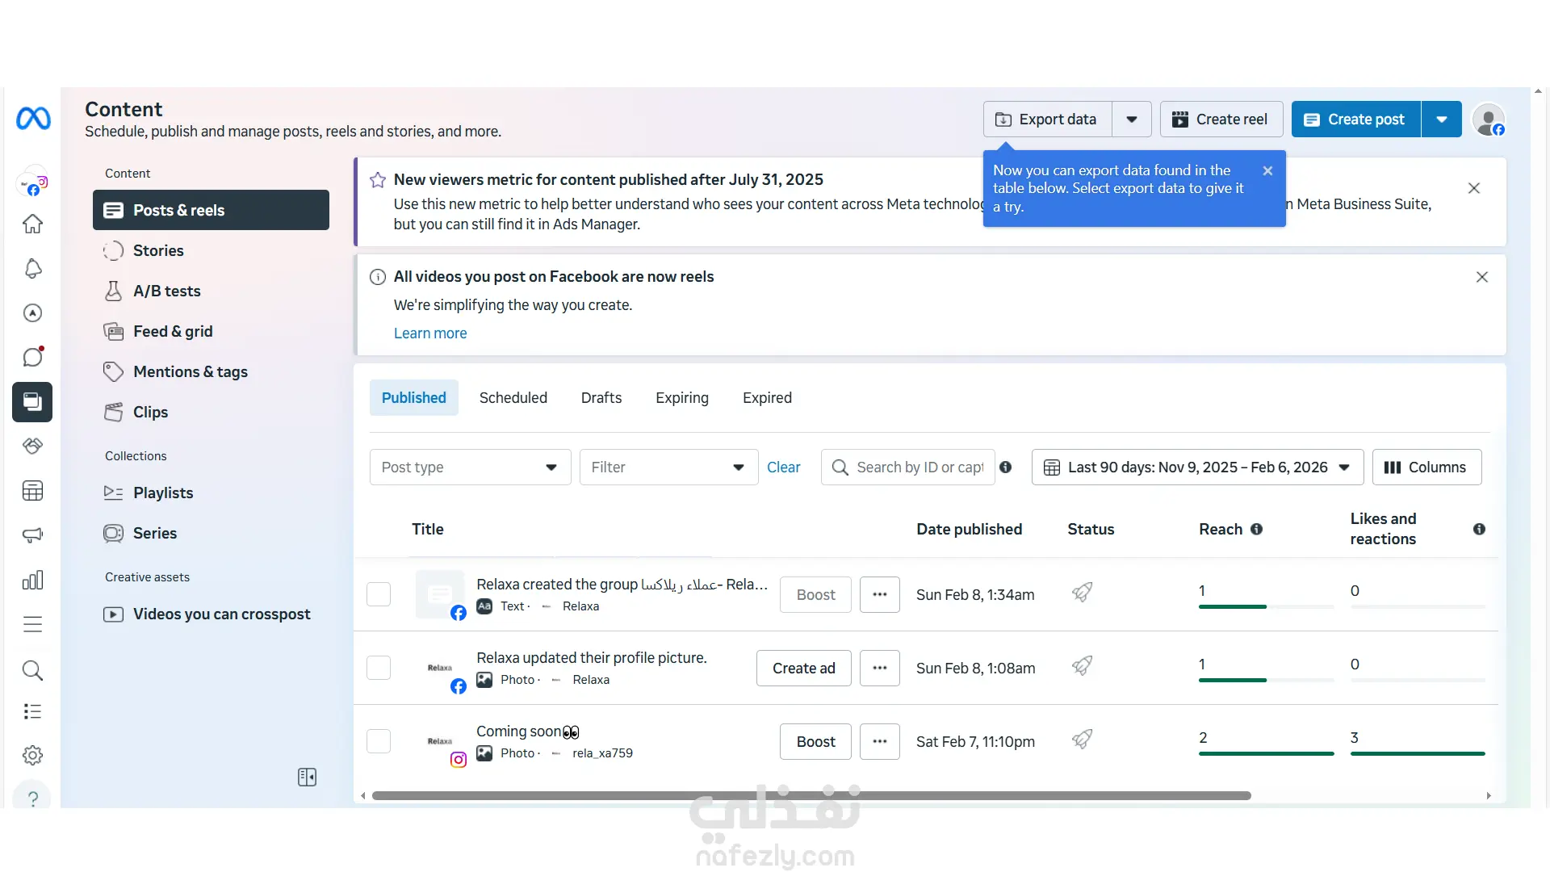Tick the checkbox for profile picture post

click(x=379, y=668)
